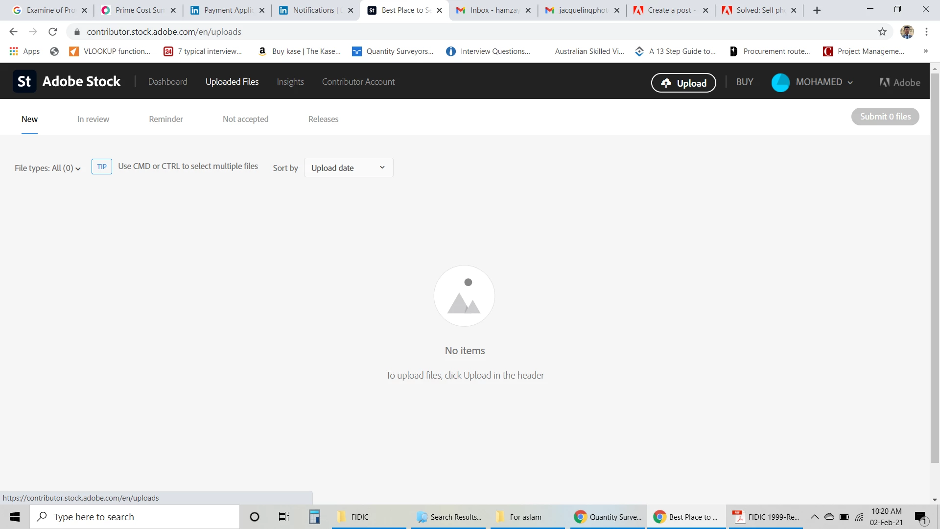Reload the page using refresh icon

click(x=53, y=32)
